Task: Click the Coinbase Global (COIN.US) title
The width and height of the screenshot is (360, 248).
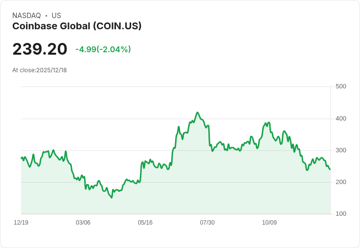Action: click(x=77, y=26)
